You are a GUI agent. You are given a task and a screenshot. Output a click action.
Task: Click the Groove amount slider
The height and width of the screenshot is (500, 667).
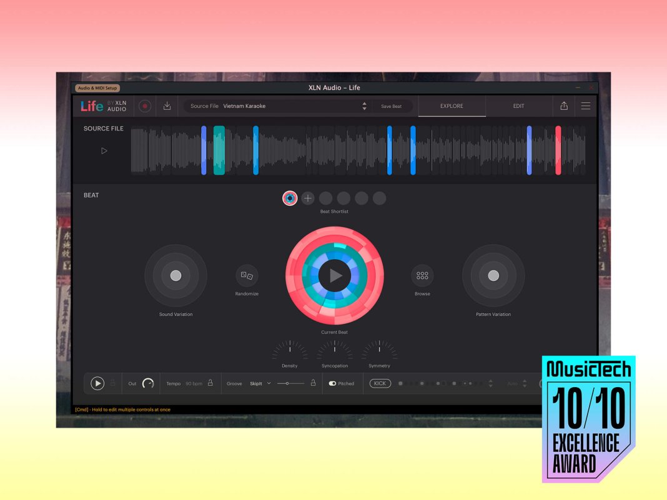pyautogui.click(x=290, y=383)
